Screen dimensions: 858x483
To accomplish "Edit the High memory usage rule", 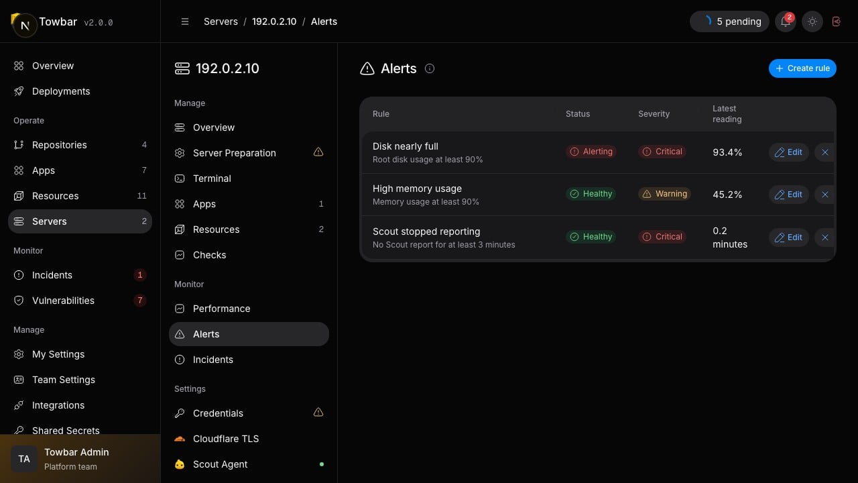I will tap(789, 195).
